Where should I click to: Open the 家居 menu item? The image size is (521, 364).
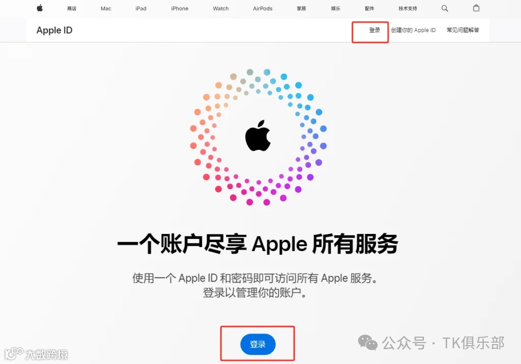(x=301, y=9)
